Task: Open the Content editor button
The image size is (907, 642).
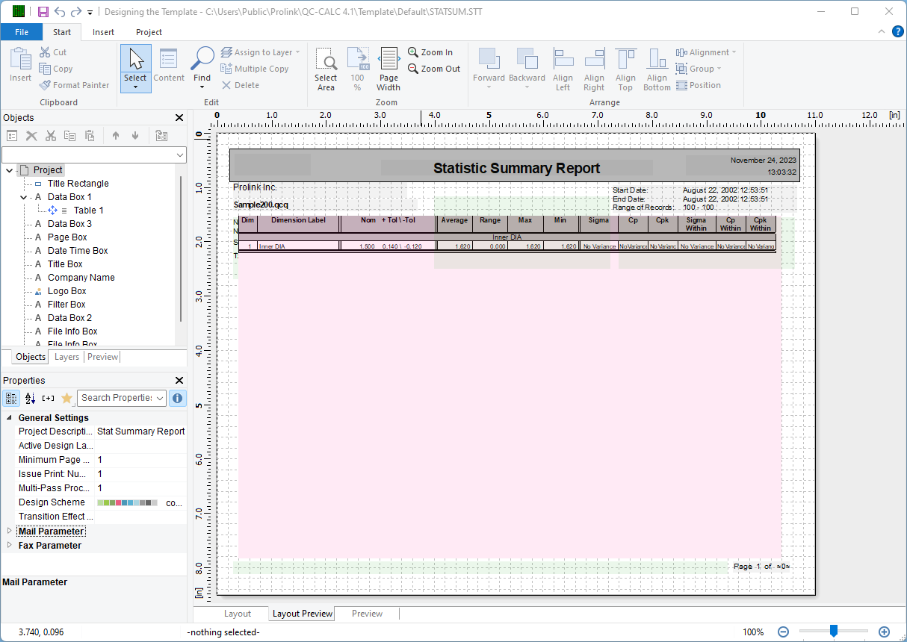Action: click(169, 65)
